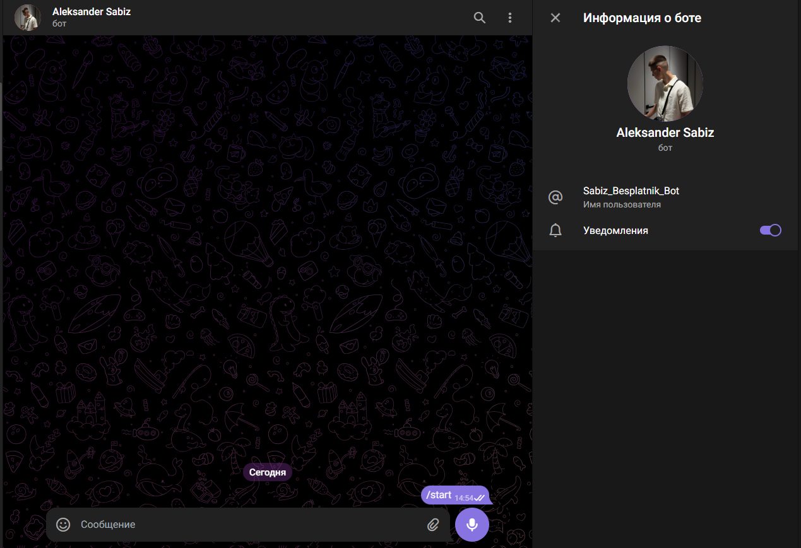The width and height of the screenshot is (801, 548).
Task: Click the bell notifications icon
Action: (555, 231)
